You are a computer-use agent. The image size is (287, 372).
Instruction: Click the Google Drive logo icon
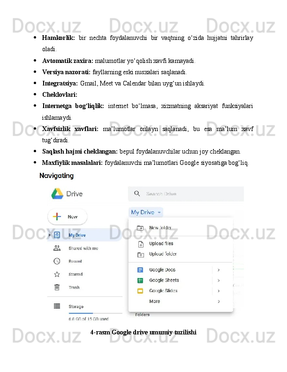click(x=57, y=194)
